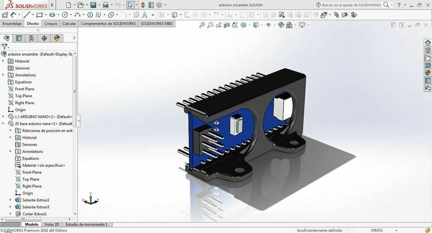Click the Zoom to Area icon

click(x=210, y=25)
